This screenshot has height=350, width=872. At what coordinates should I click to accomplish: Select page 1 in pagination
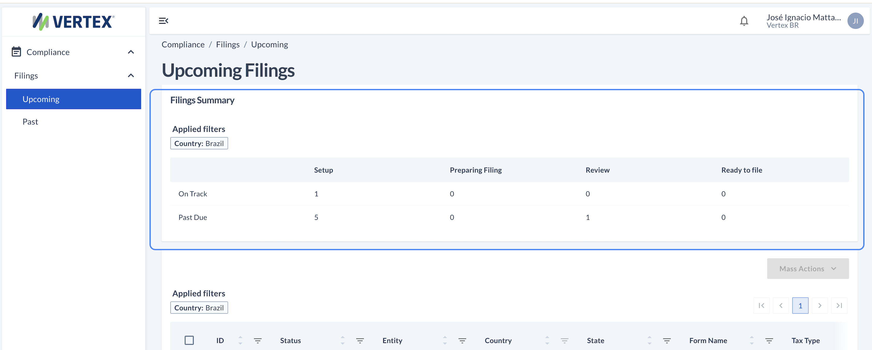coord(800,306)
